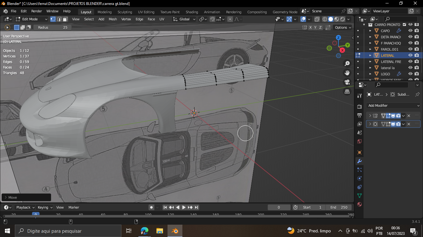Switch to the Sculpting workspace tab

[124, 12]
